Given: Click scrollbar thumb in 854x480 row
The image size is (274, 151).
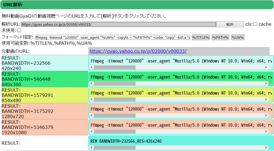Looking at the screenshot, I should [x=115, y=100].
